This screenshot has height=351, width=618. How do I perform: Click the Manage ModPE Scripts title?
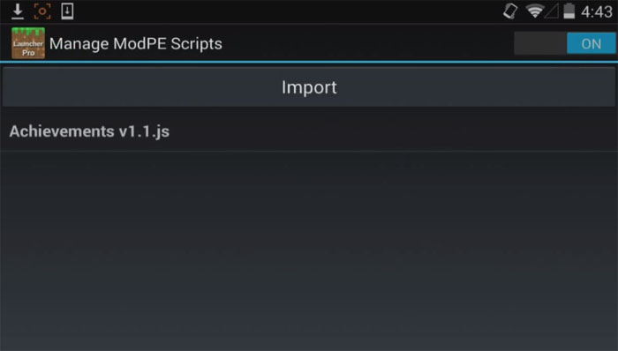pos(136,43)
